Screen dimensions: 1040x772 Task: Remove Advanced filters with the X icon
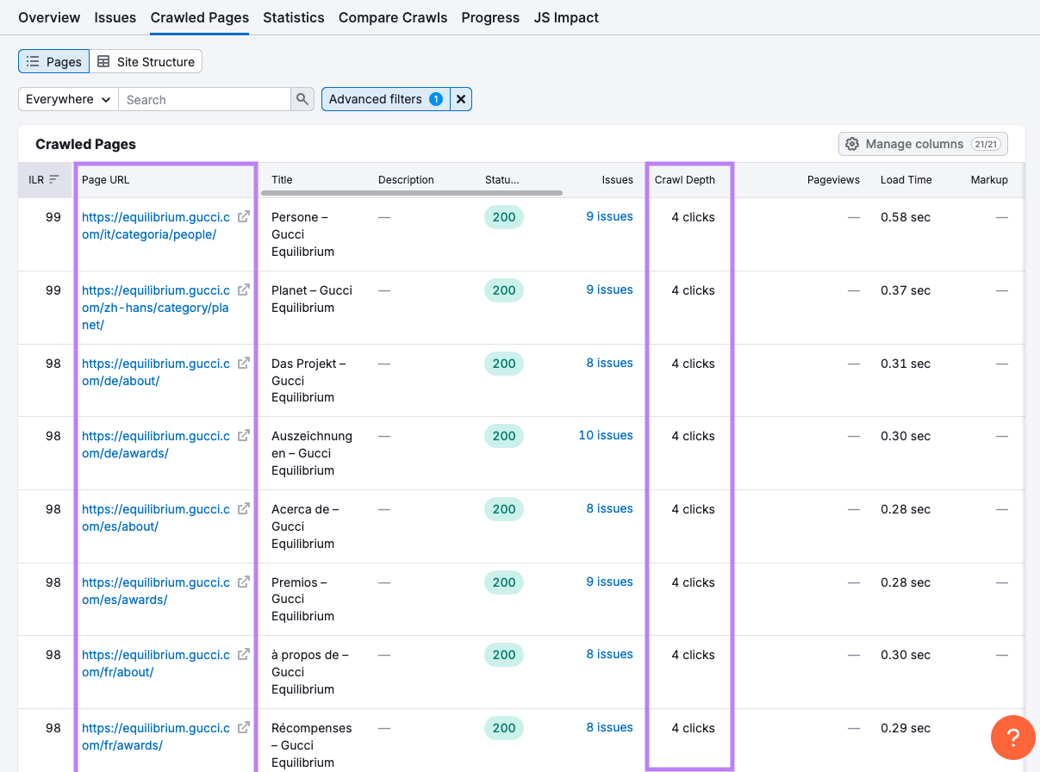pos(461,99)
